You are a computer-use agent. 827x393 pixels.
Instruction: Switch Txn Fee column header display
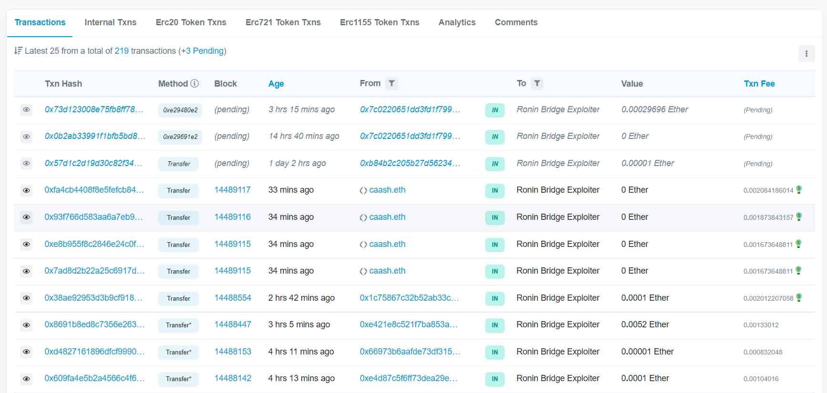(759, 84)
